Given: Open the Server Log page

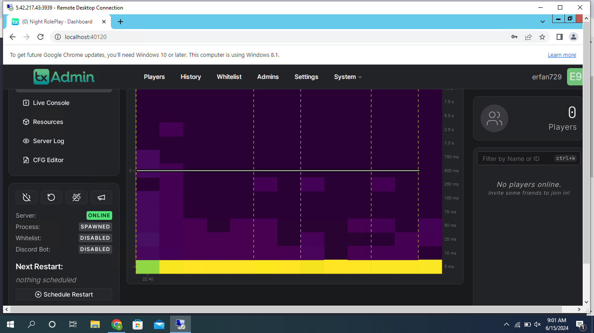Looking at the screenshot, I should coord(48,141).
